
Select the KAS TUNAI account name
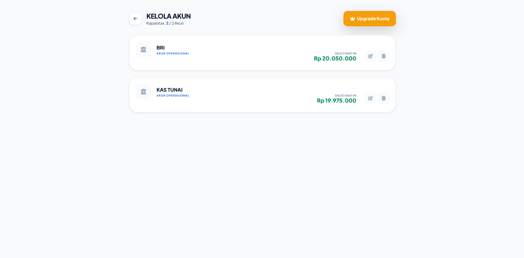(169, 90)
